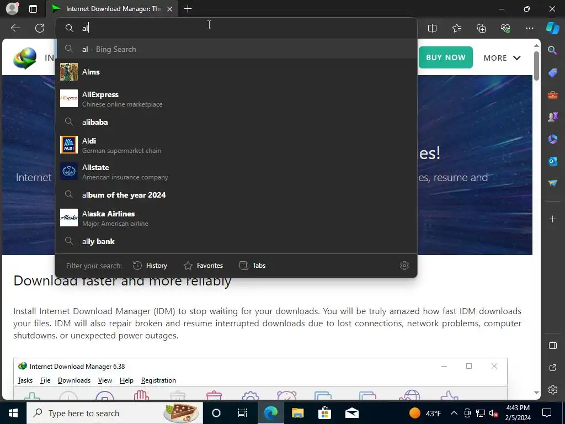Open Registration menu in IDM screenshot
Image resolution: width=565 pixels, height=424 pixels.
(x=158, y=380)
